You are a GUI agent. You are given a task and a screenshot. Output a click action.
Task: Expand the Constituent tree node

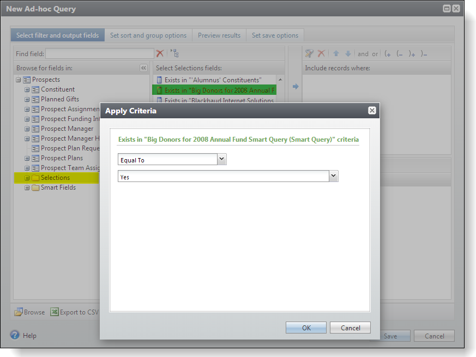pyautogui.click(x=27, y=89)
